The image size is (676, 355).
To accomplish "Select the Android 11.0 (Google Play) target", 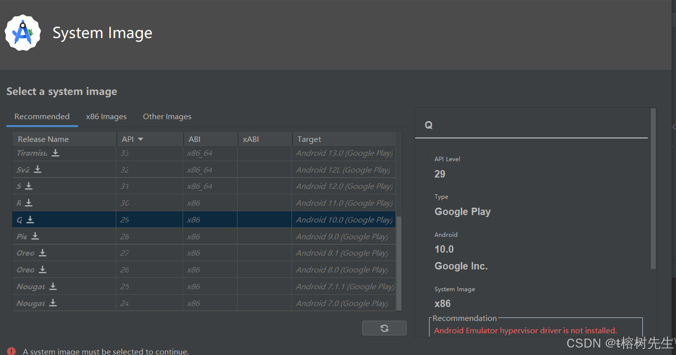I will coord(344,203).
